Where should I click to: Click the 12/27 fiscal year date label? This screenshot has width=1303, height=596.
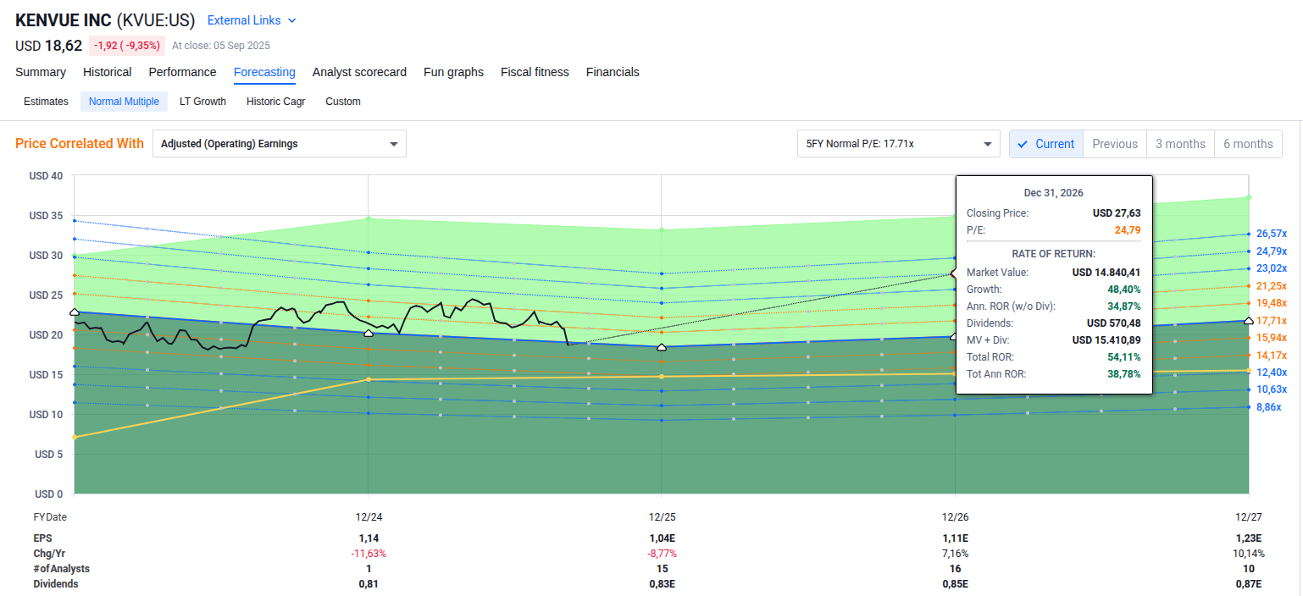[1249, 517]
